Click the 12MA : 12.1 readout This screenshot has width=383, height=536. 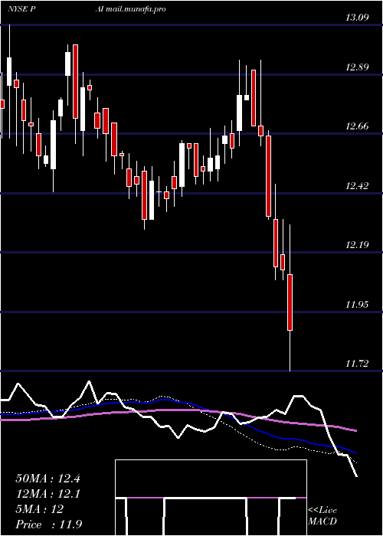(x=47, y=494)
